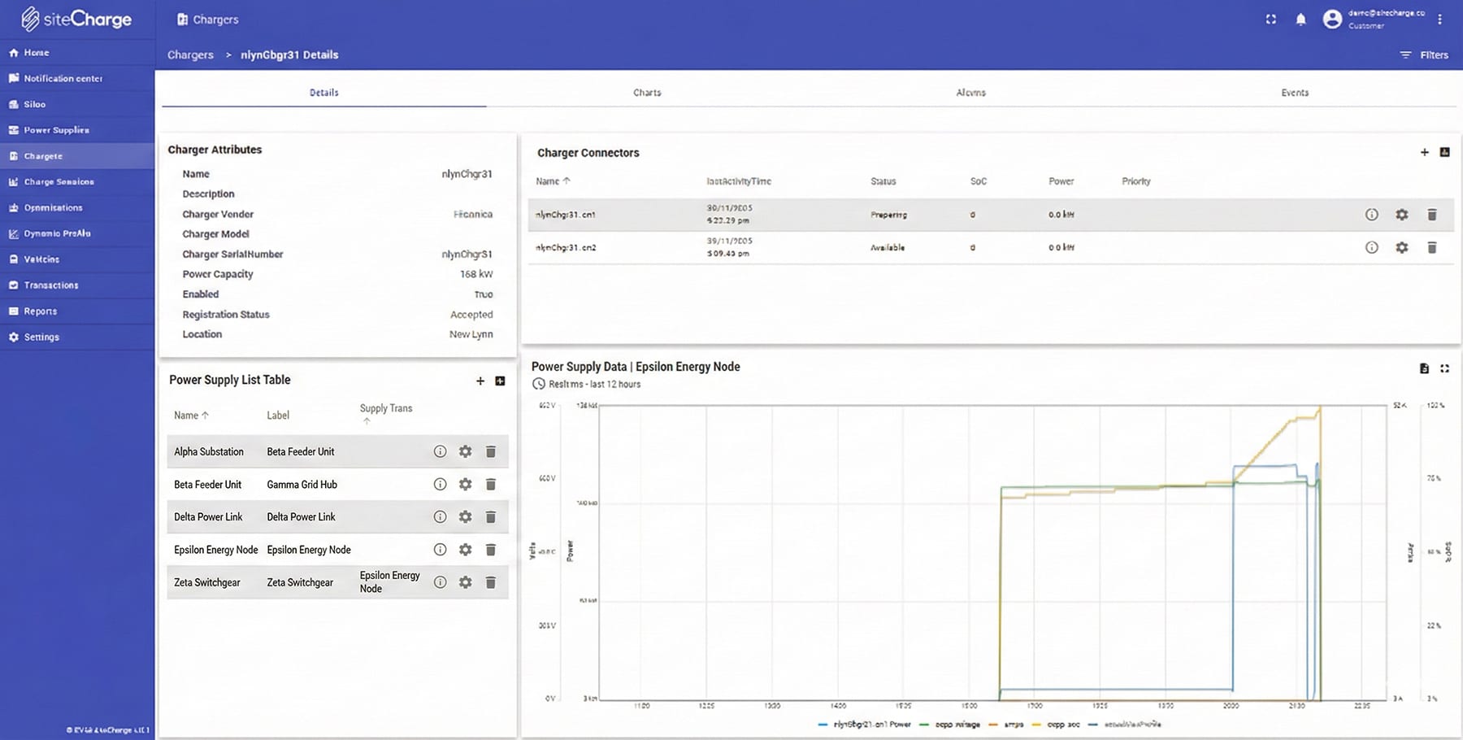Add new power supply with plus icon

[x=480, y=381]
